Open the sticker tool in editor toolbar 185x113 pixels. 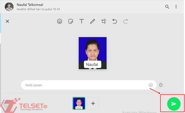[70, 21]
